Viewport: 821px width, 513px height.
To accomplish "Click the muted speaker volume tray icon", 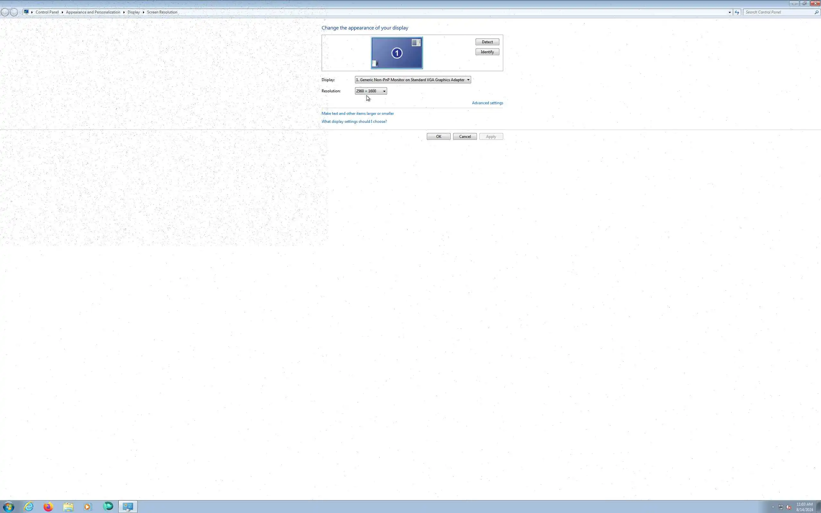I will click(x=788, y=507).
